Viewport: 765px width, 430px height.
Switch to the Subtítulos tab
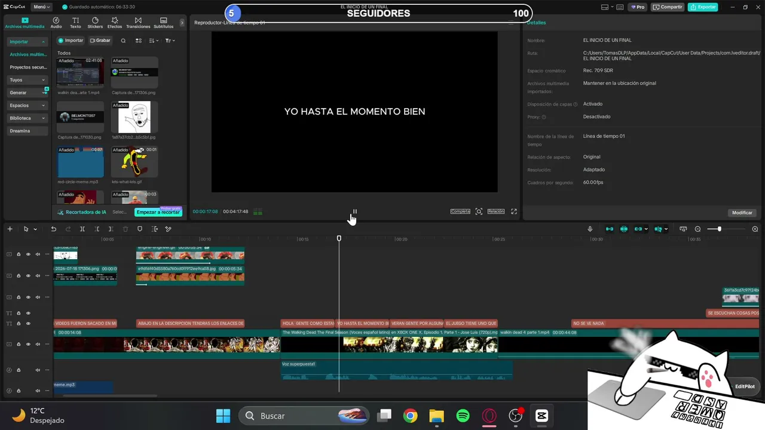163,23
